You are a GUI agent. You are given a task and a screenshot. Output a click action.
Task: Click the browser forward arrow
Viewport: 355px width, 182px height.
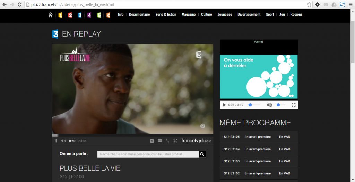12,4
